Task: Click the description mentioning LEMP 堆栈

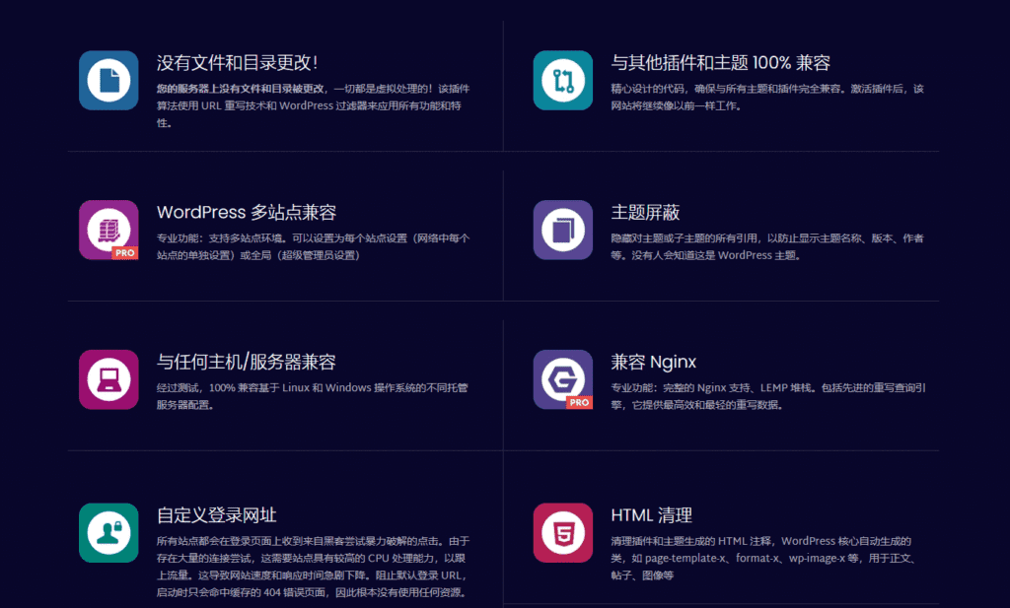Action: click(768, 396)
